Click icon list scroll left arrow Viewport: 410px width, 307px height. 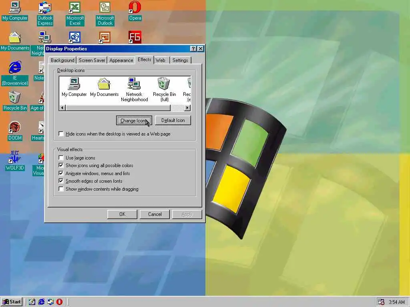(x=62, y=108)
